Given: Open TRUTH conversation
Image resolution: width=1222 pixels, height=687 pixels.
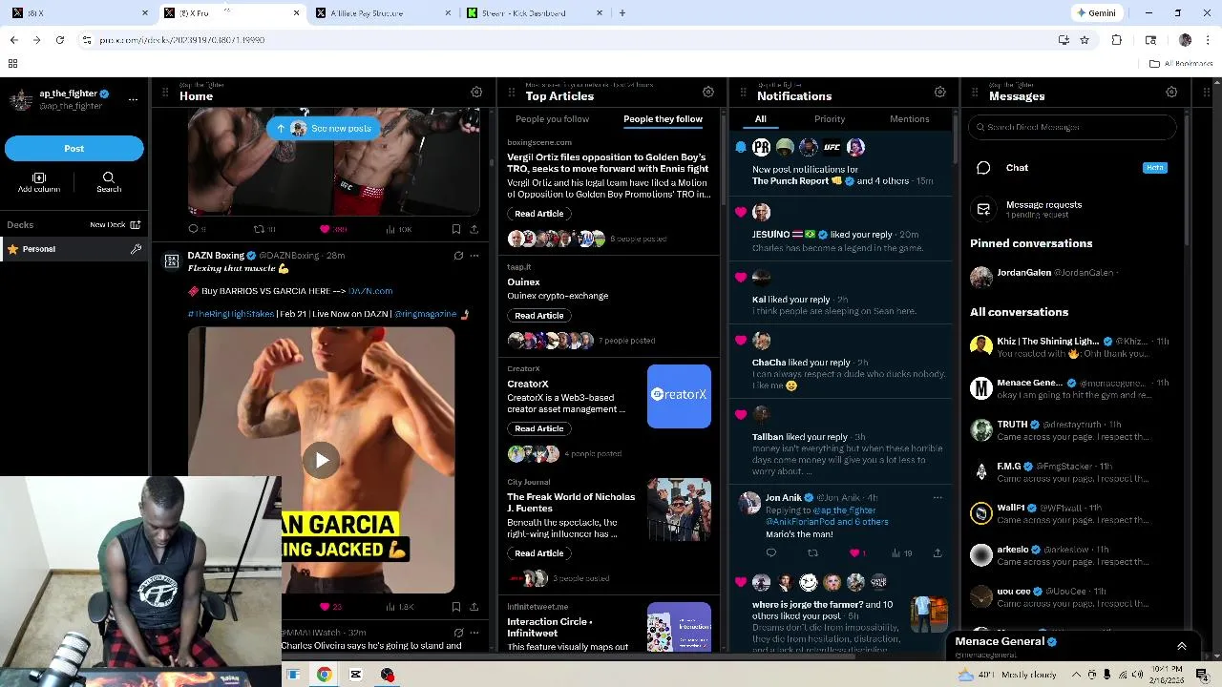Looking at the screenshot, I should (x=1072, y=430).
